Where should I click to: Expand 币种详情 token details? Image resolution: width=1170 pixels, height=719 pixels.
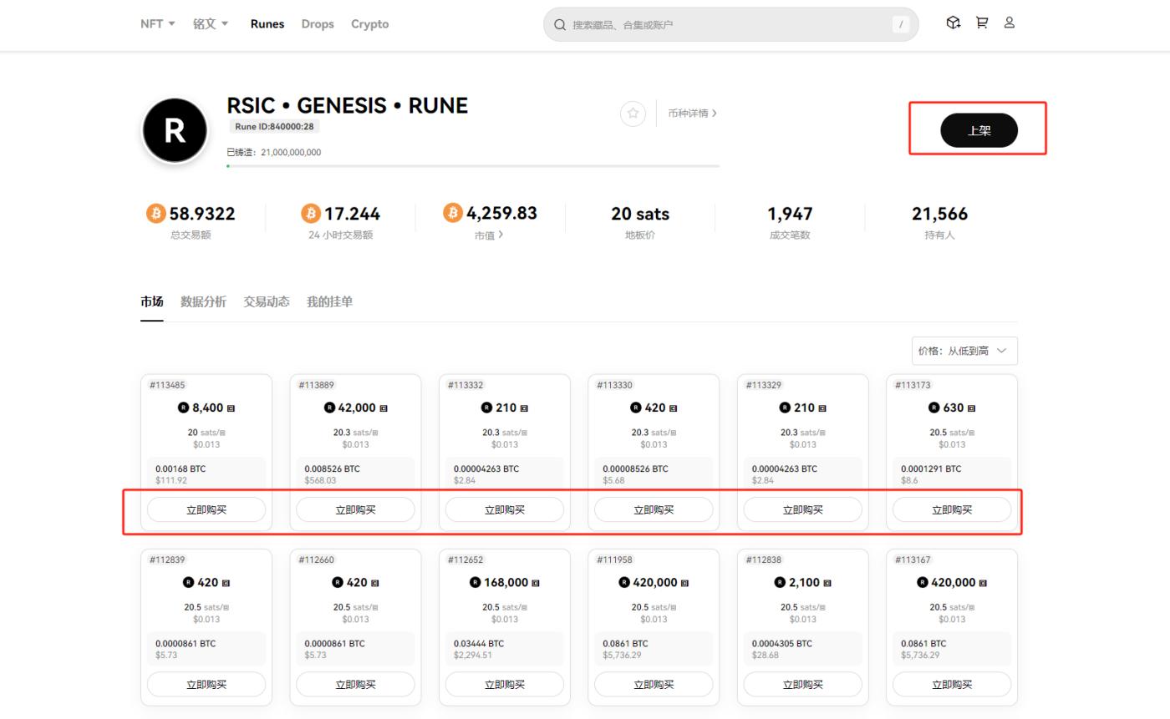pos(692,114)
